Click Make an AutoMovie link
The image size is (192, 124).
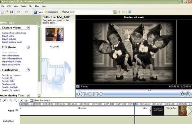coord(11,64)
